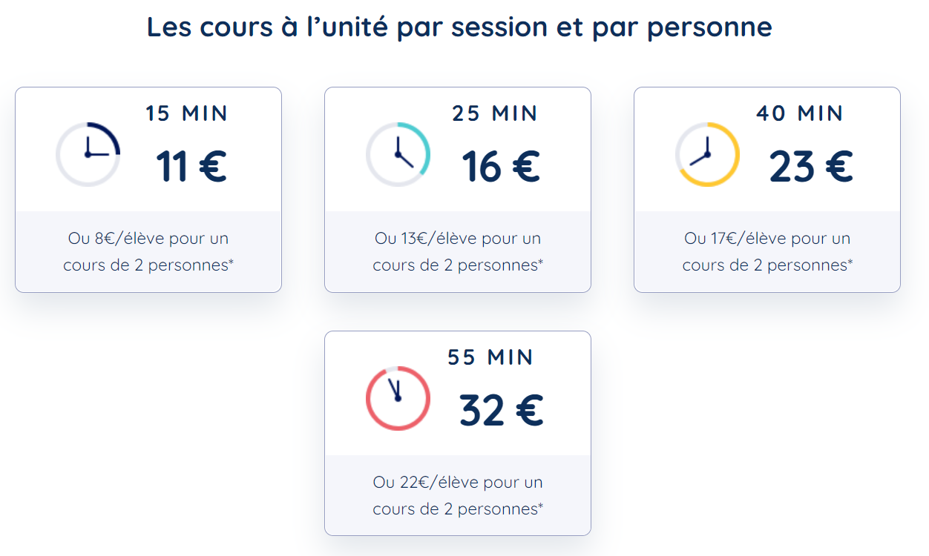This screenshot has height=556, width=929.
Task: Click the asterisk in the 22€/élève note
Action: pyautogui.click(x=540, y=506)
